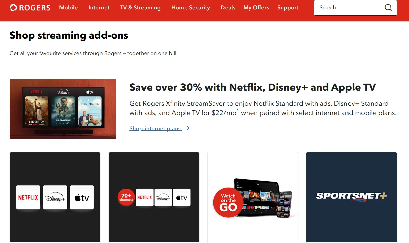Open My Offers in navigation

[x=256, y=7]
